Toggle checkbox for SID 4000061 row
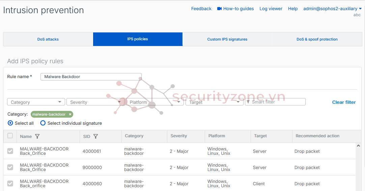The height and width of the screenshot is (191, 365). (10, 151)
